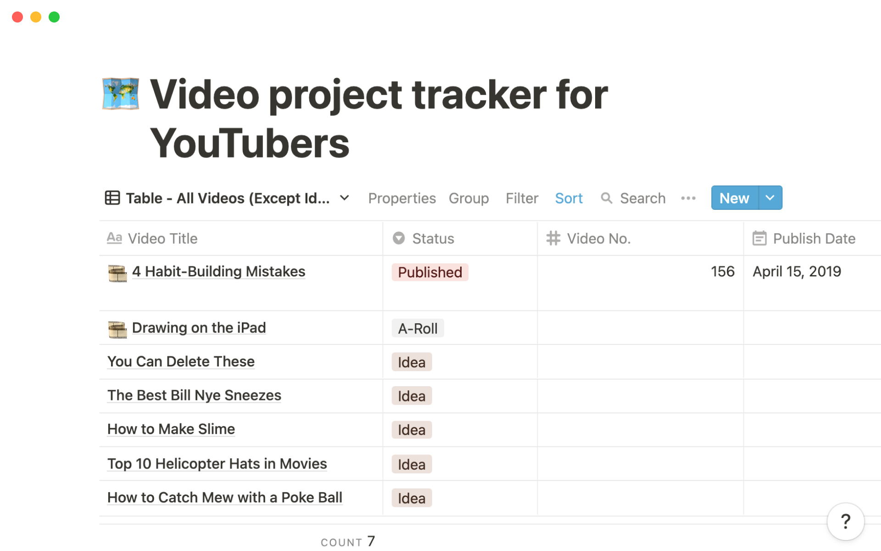Open the help question mark button
The image size is (881, 551).
click(x=845, y=521)
